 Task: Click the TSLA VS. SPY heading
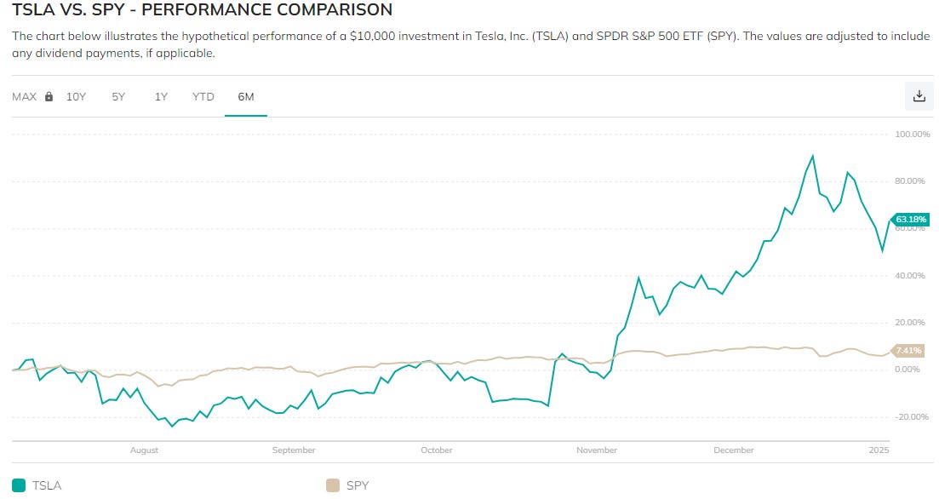tap(203, 9)
